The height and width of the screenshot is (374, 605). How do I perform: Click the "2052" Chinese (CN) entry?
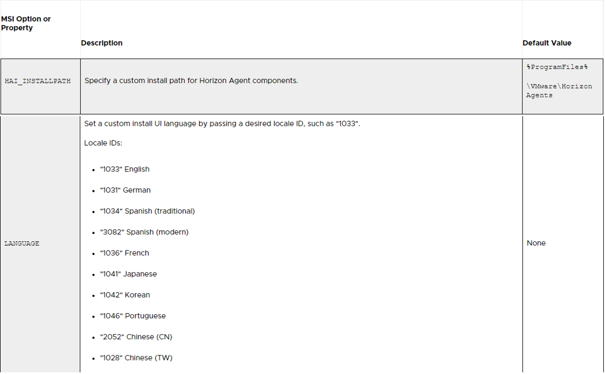click(136, 337)
